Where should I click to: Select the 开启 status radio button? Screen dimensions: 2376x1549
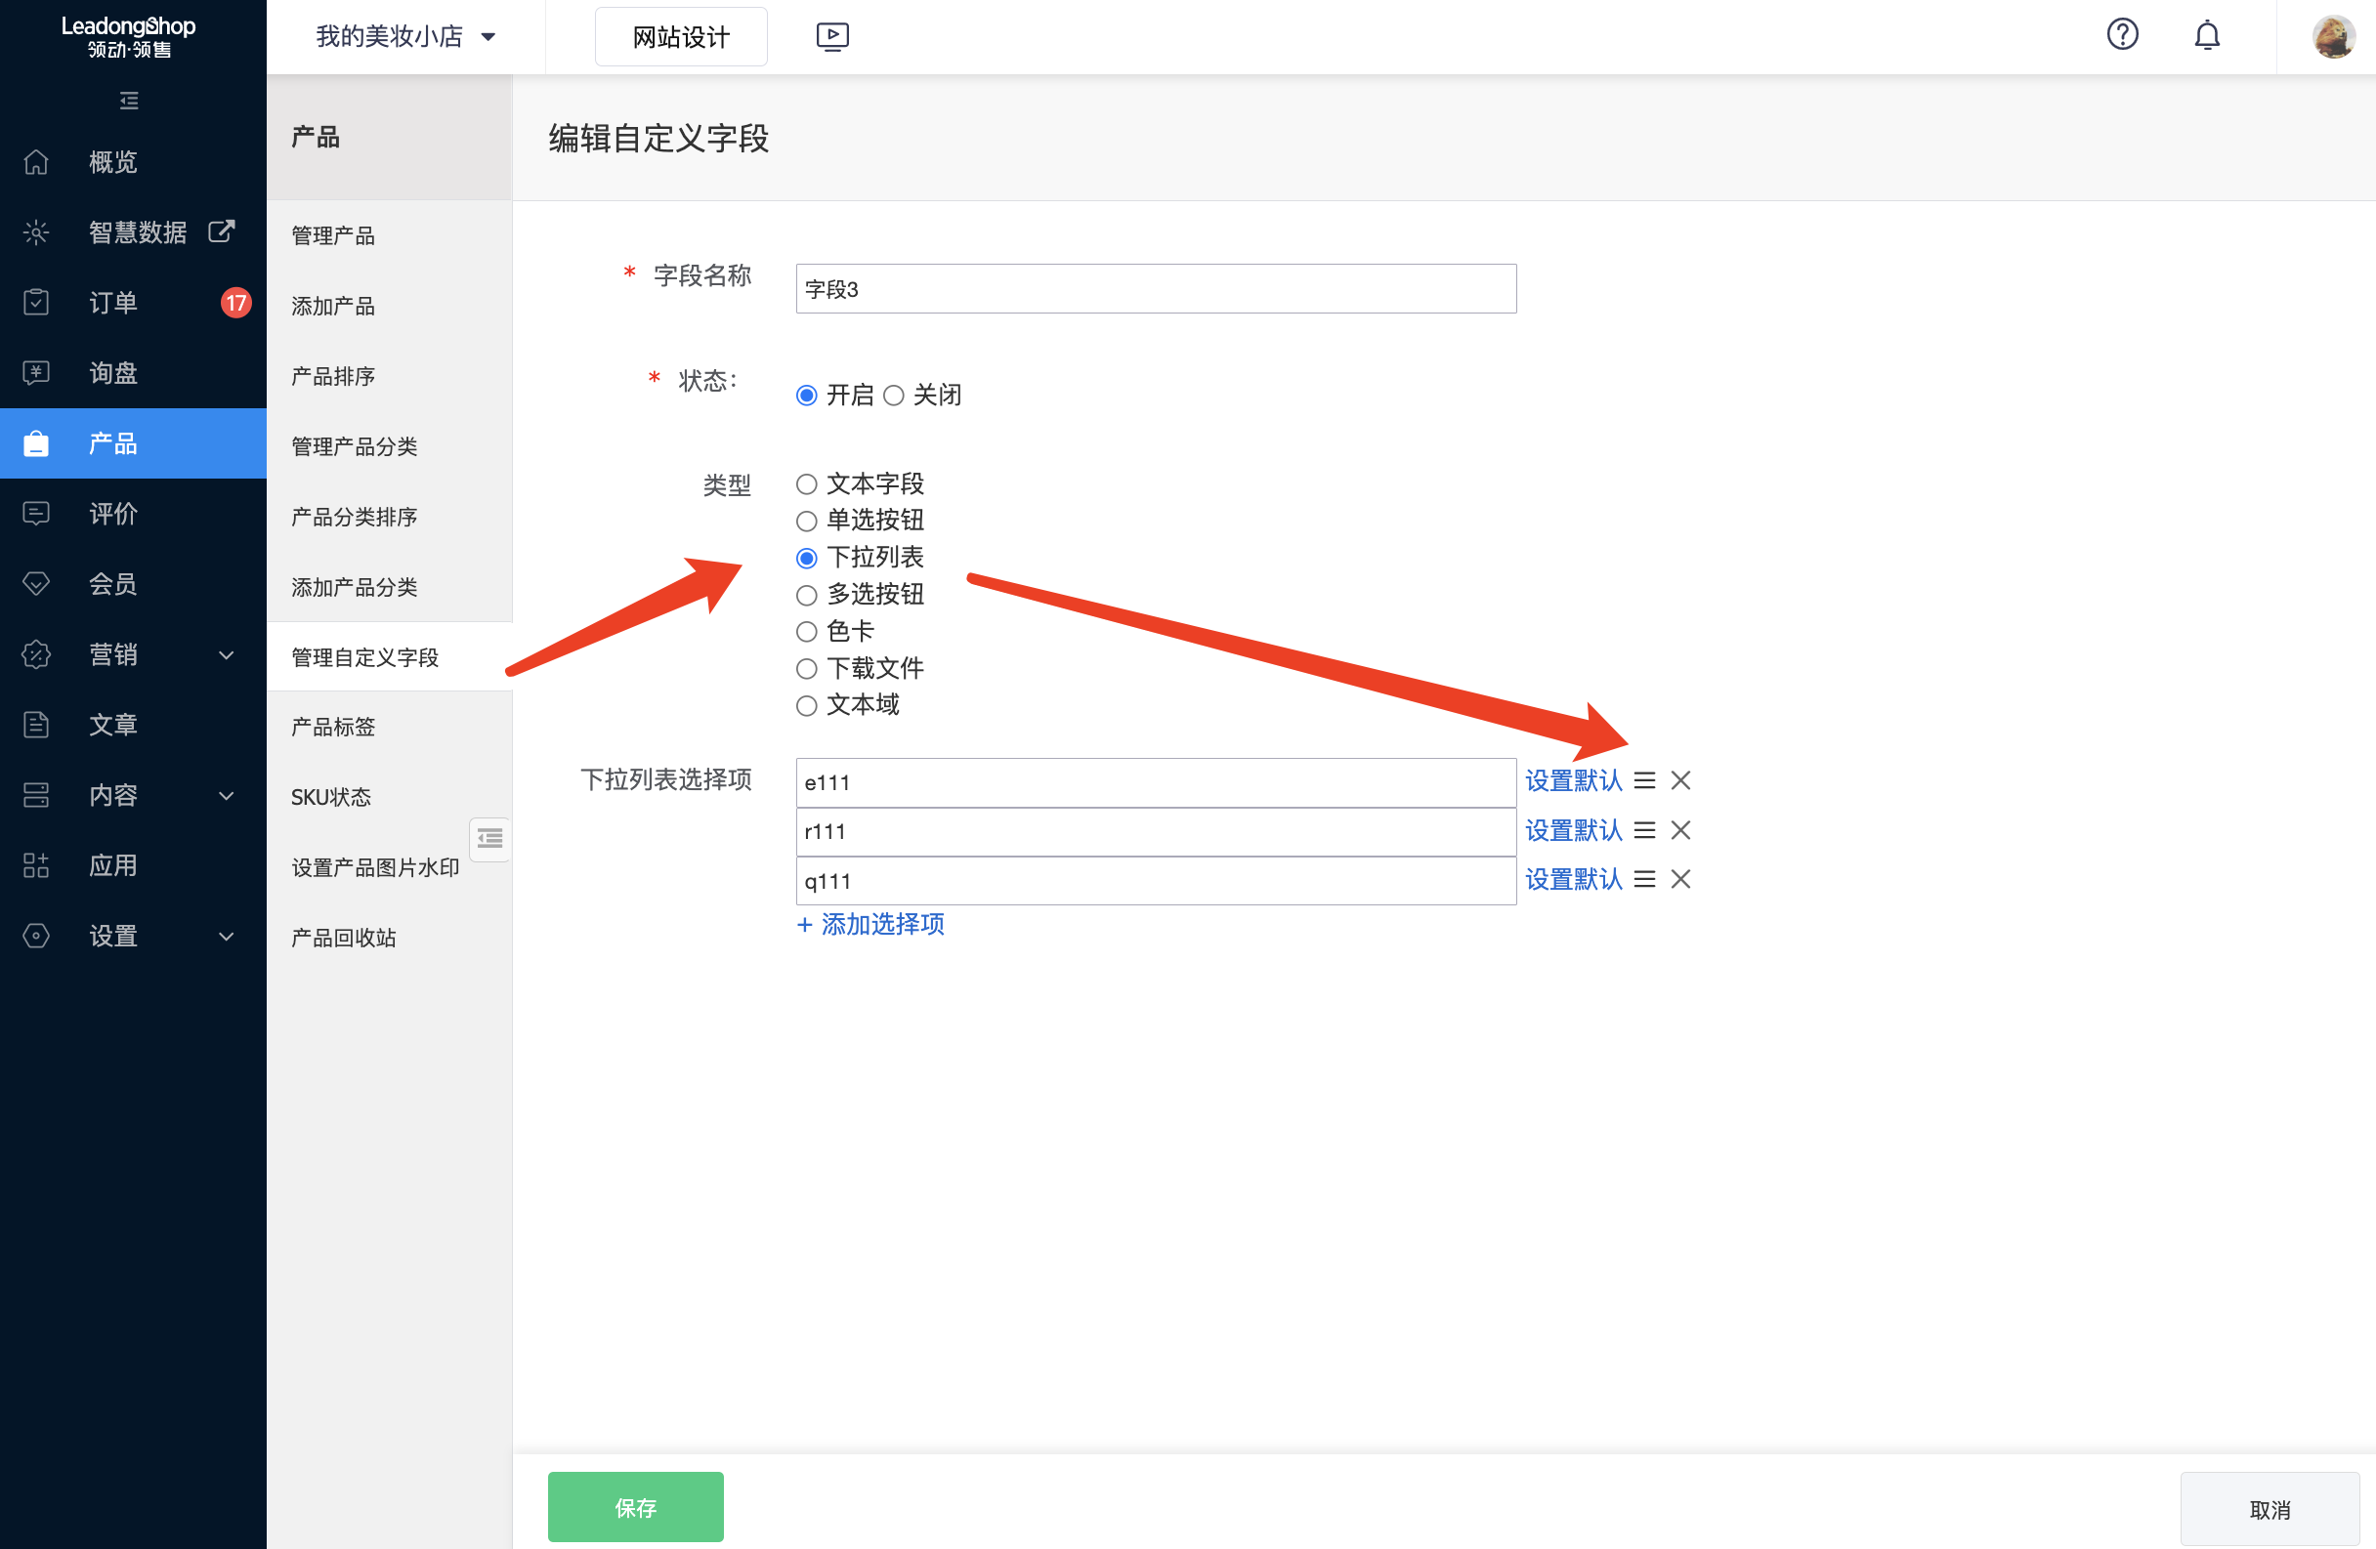tap(806, 395)
